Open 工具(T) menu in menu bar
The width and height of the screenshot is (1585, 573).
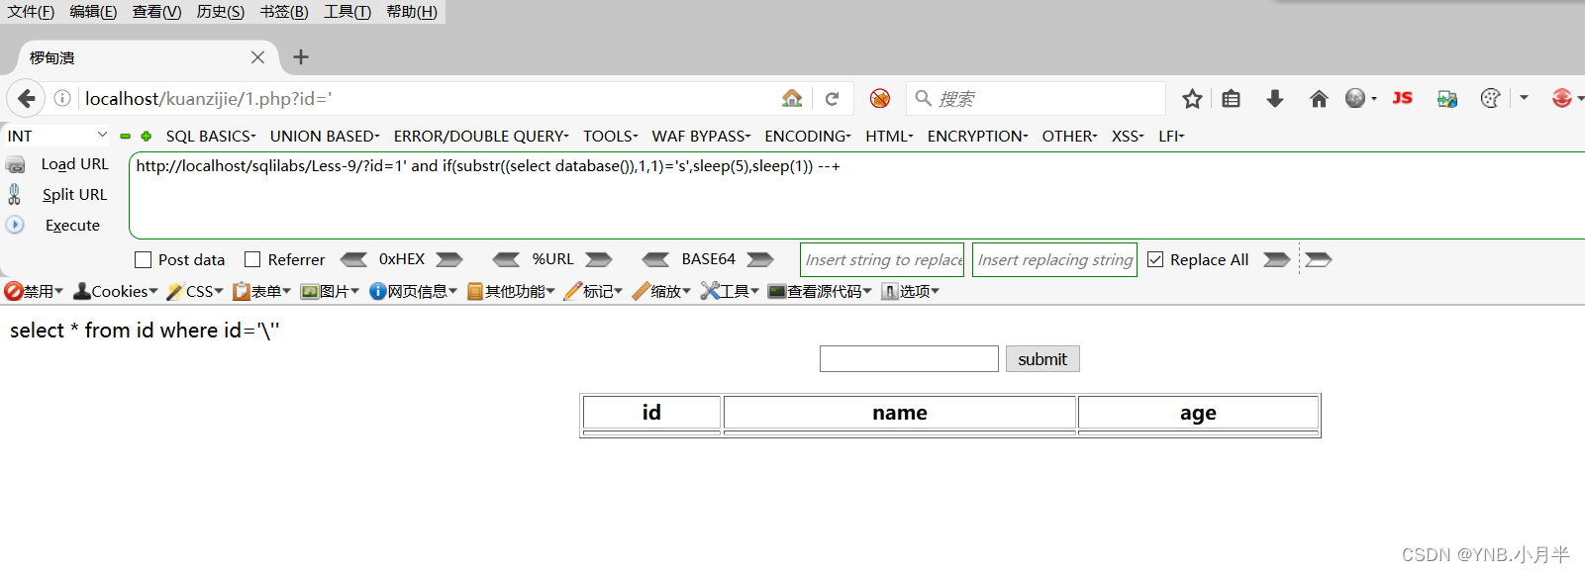(x=347, y=12)
